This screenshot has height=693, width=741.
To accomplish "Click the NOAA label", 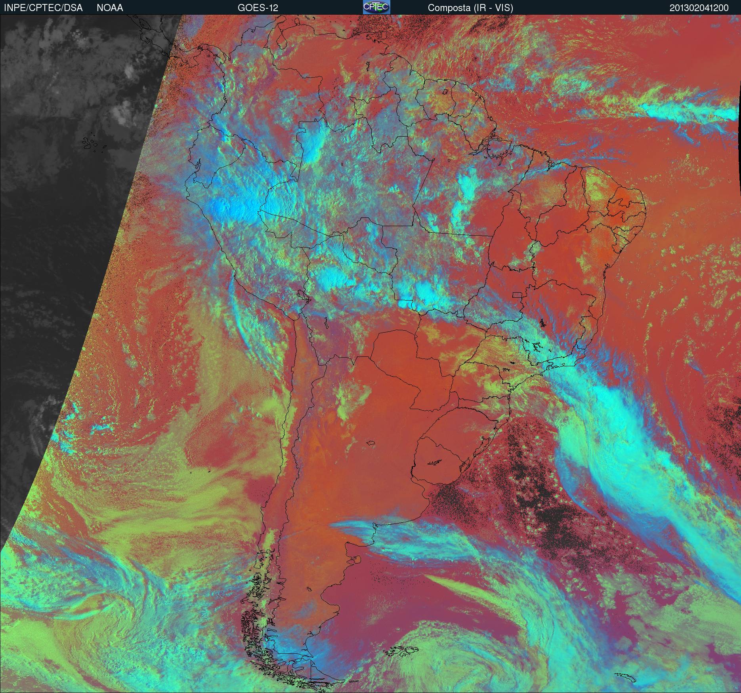I will click(110, 8).
